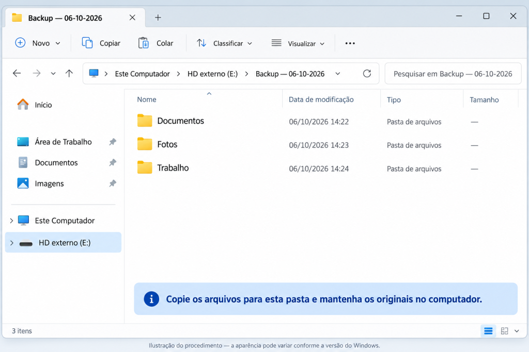Open the status bar view options chevron
529x352 pixels.
[517, 331]
